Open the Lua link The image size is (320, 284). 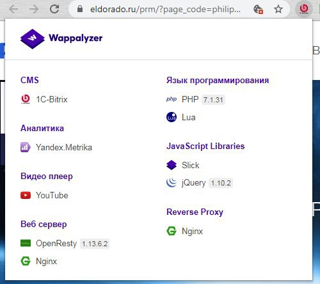pyautogui.click(x=189, y=117)
